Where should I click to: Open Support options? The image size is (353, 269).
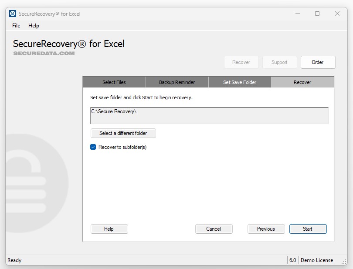[x=279, y=62]
